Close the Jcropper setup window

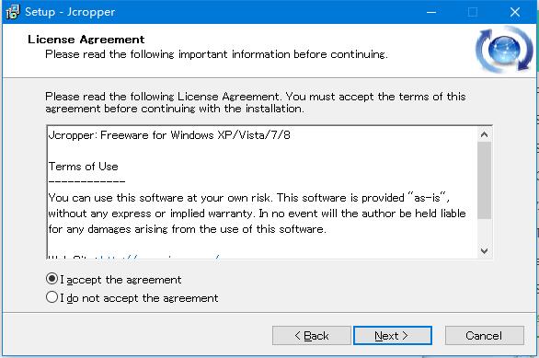click(x=514, y=12)
